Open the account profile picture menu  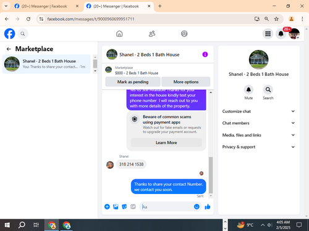pos(294,34)
